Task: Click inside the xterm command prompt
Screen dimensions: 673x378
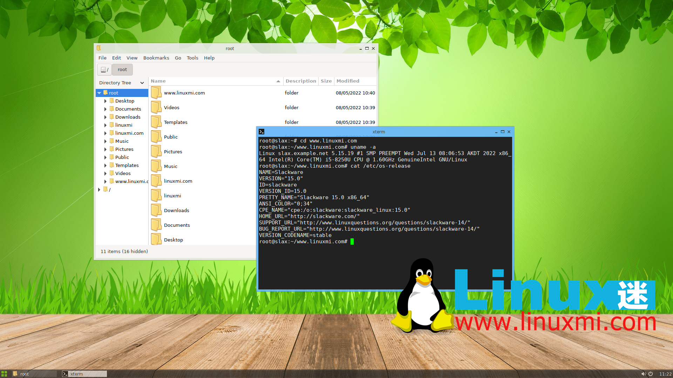Action: [x=352, y=241]
